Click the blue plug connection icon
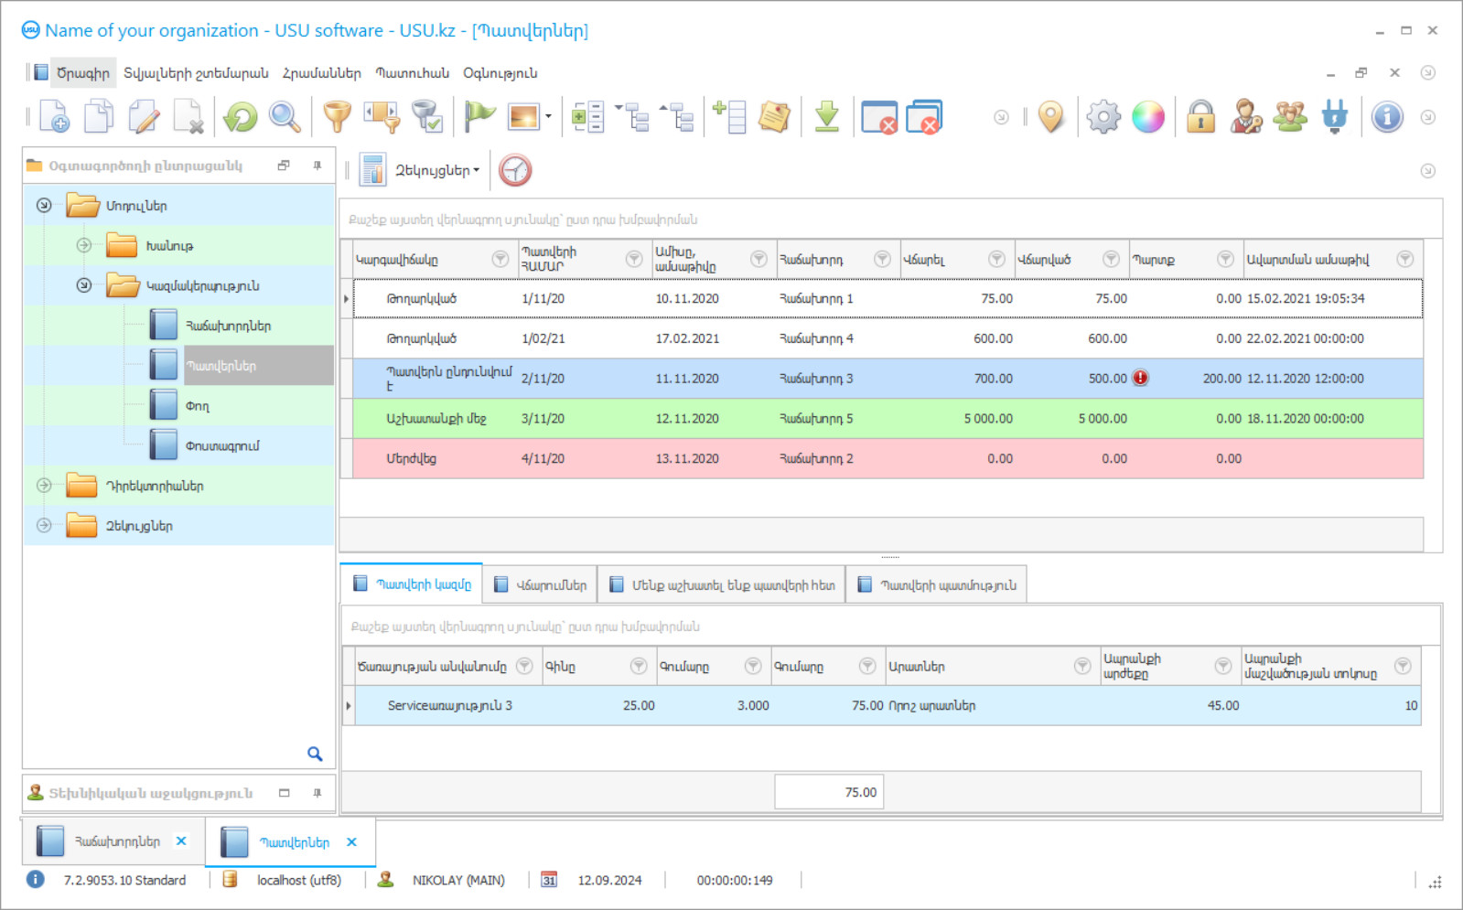 (1335, 117)
